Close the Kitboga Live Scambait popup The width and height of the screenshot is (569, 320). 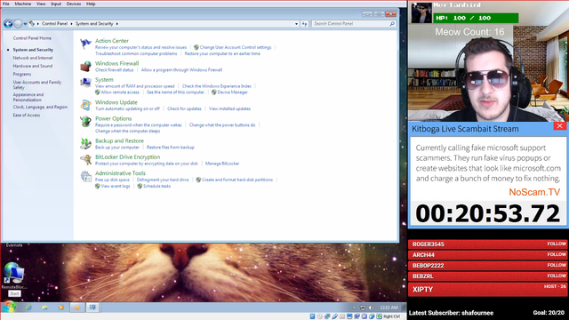(559, 126)
